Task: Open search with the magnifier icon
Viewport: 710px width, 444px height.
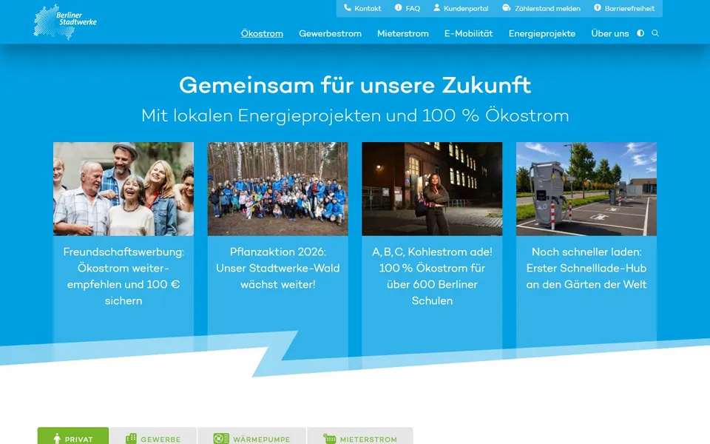Action: click(x=655, y=33)
